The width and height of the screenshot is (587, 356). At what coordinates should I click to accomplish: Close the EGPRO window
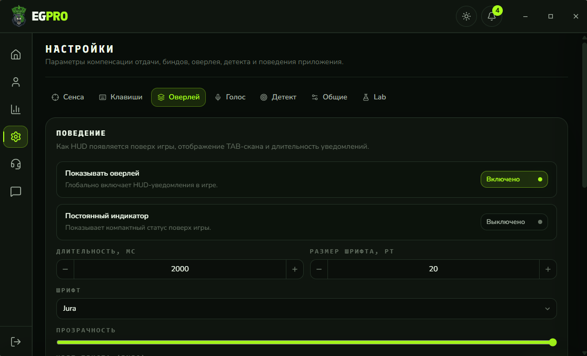point(576,16)
